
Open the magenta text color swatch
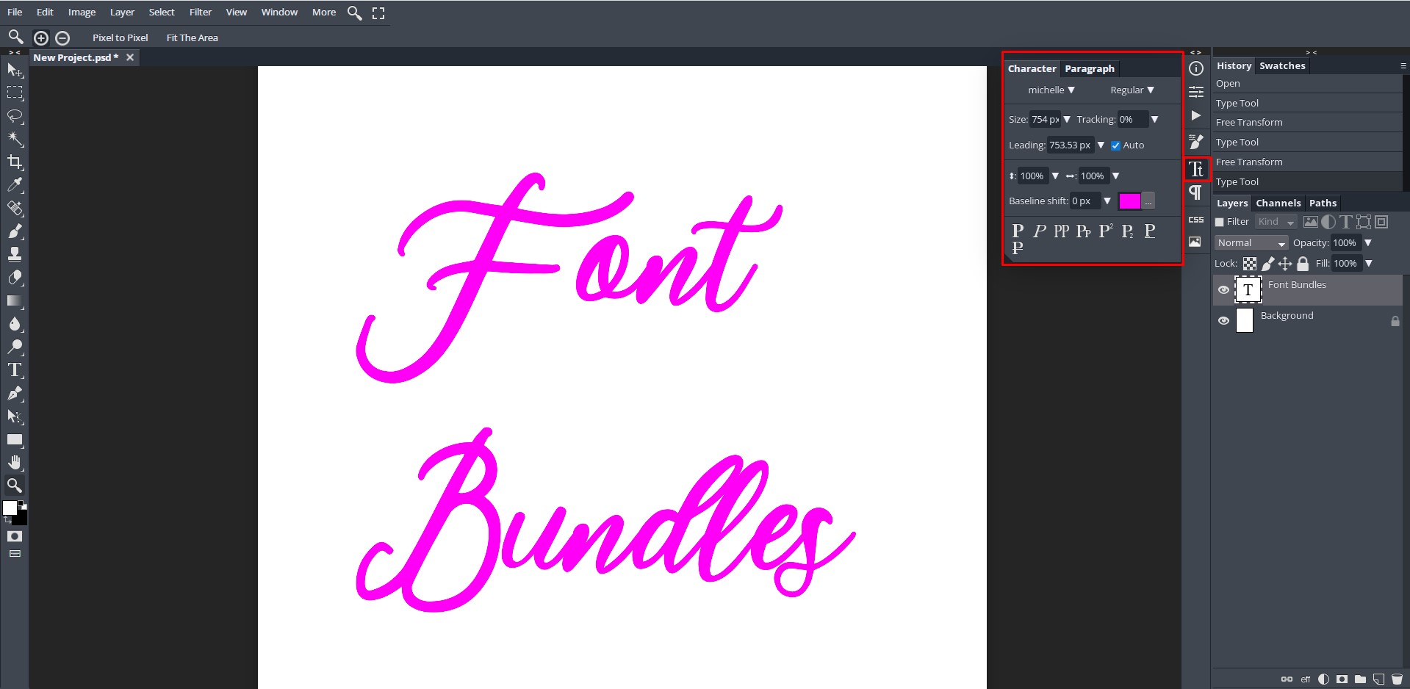tap(1129, 201)
